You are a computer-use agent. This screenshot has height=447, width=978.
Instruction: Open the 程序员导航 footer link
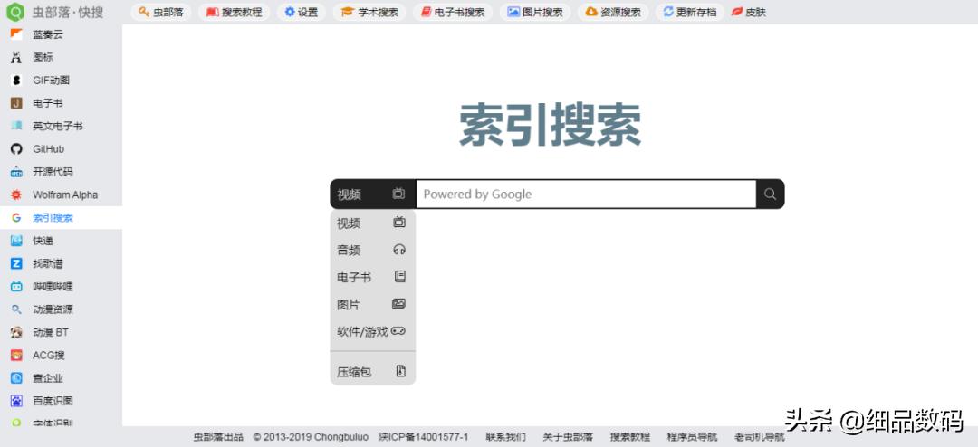pos(693,437)
